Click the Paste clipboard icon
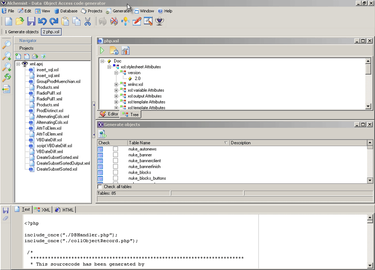The image size is (375, 270). [65, 21]
